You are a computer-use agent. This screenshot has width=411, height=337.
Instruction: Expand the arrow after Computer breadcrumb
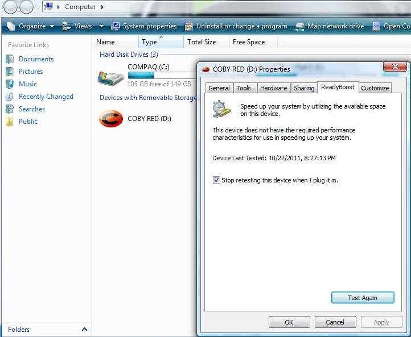coord(102,7)
